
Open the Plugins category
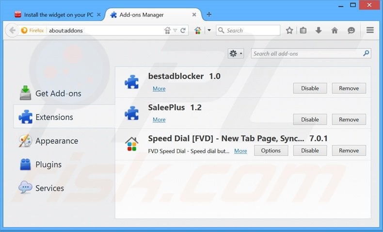click(64, 164)
